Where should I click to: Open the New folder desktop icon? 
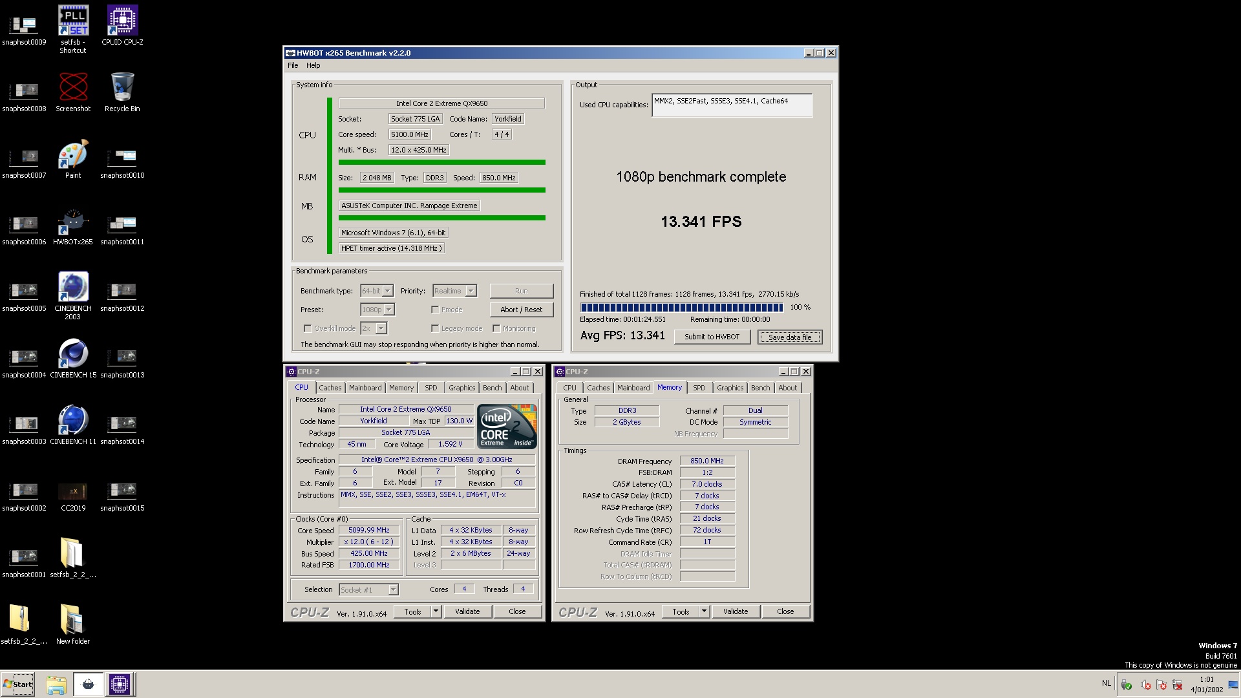pos(73,624)
